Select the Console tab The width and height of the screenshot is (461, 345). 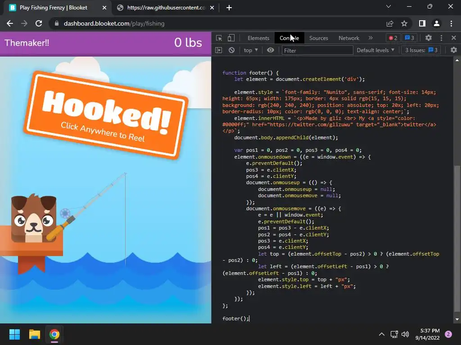[289, 38]
